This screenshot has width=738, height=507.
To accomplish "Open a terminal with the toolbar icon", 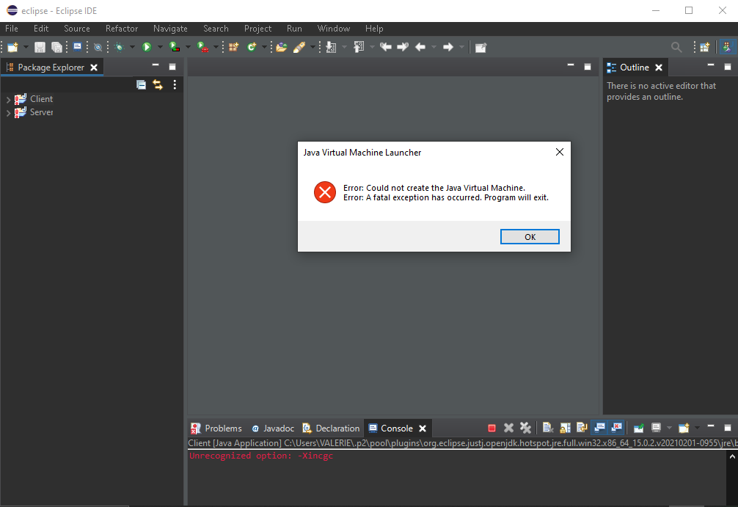I will click(x=77, y=47).
